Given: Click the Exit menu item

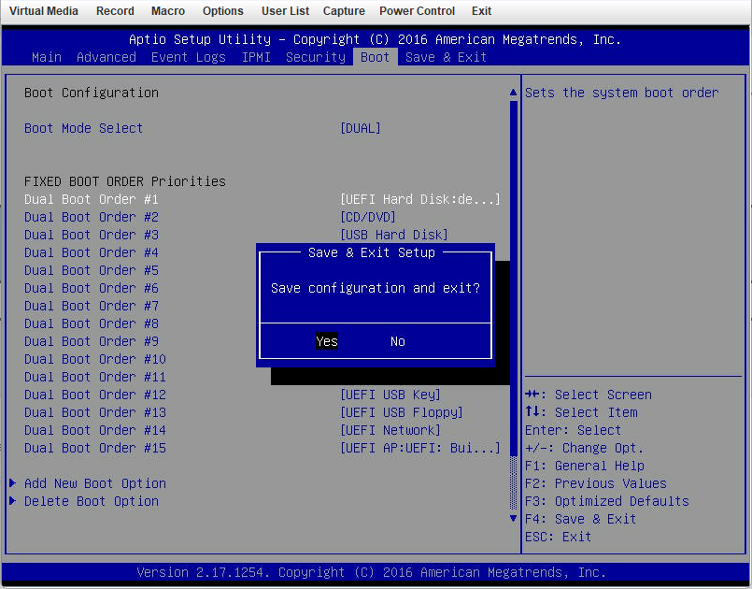Looking at the screenshot, I should click(481, 11).
